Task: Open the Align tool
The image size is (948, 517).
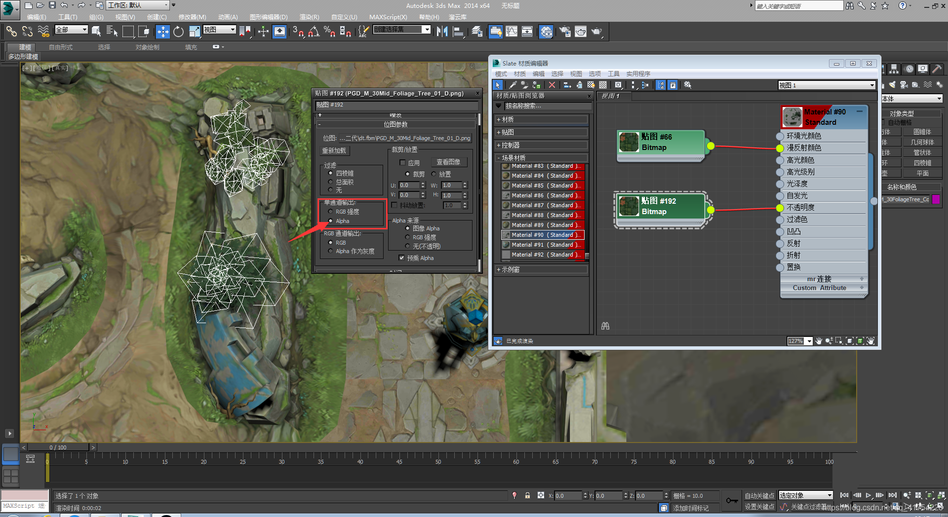Action: 459,32
